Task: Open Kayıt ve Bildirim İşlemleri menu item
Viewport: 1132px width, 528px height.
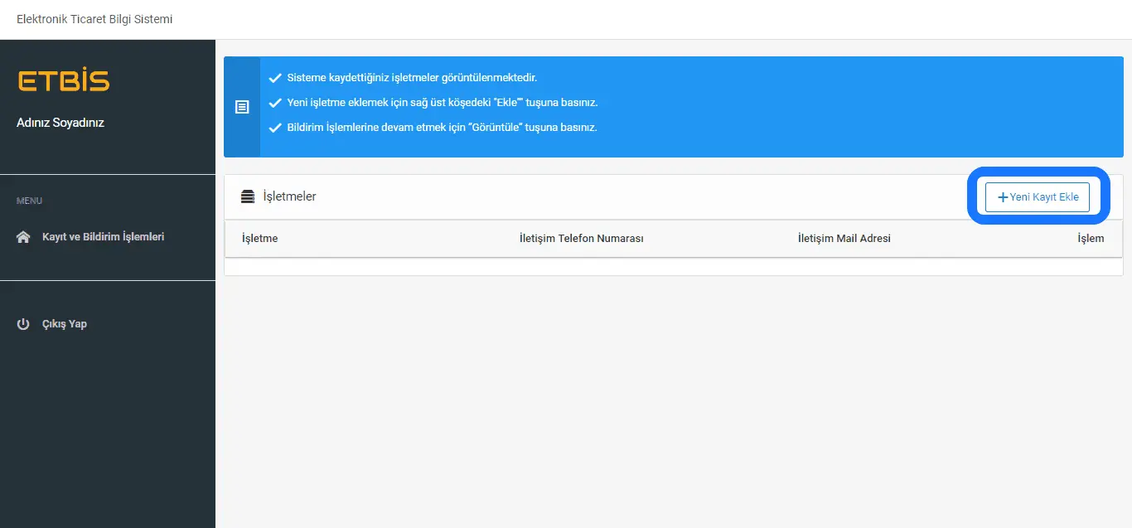Action: (103, 237)
